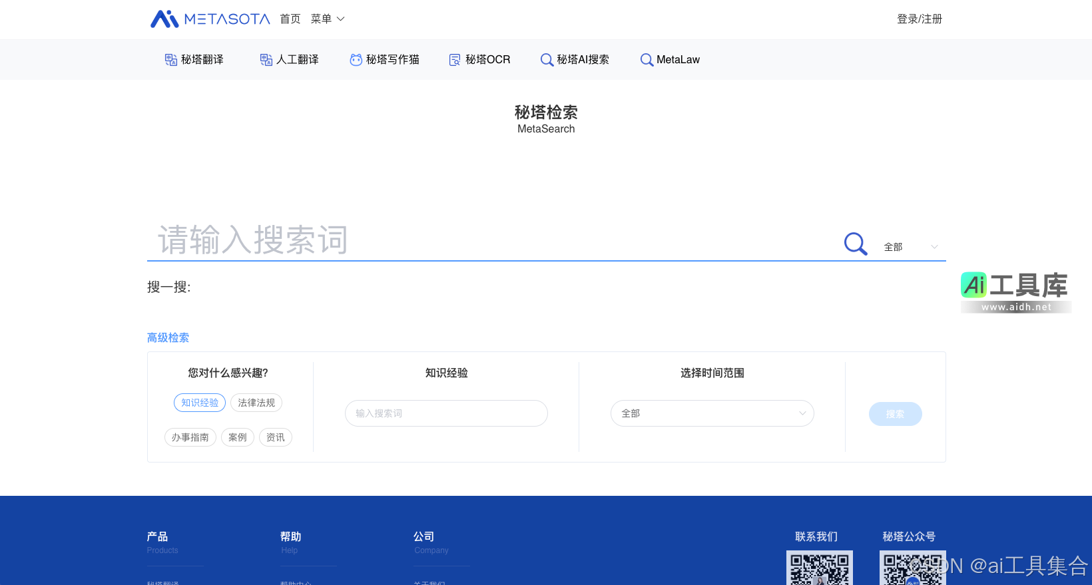This screenshot has width=1092, height=585.
Task: Click the 搜索 button in advanced search
Action: pos(896,414)
